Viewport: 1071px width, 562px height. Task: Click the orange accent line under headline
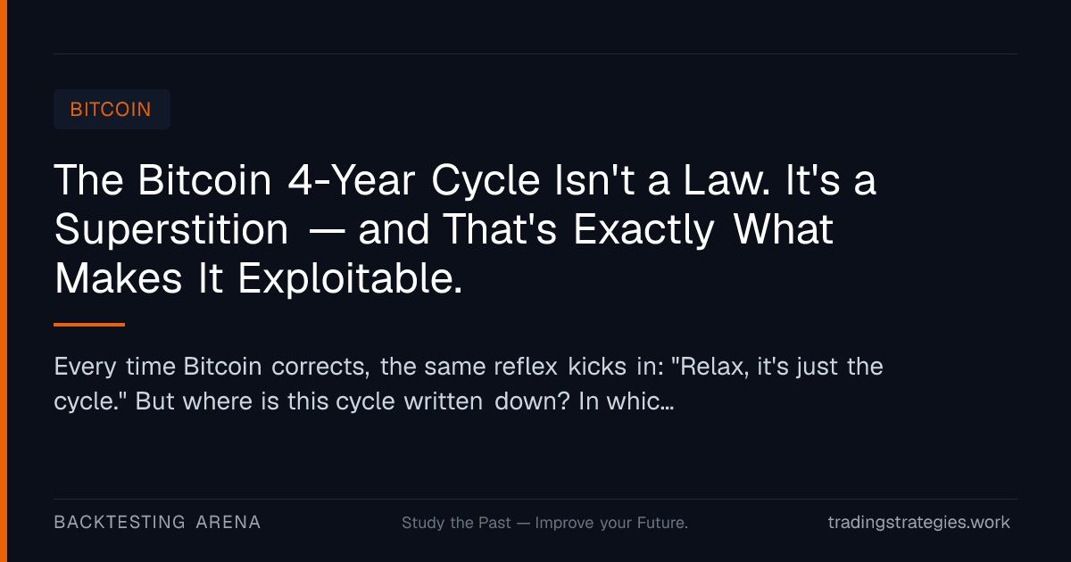coord(89,325)
